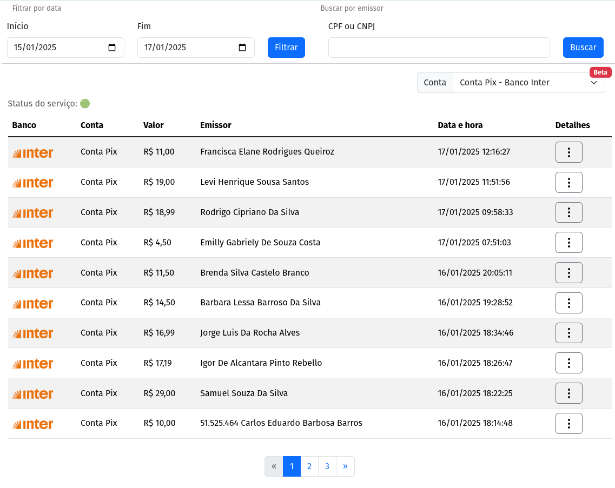The height and width of the screenshot is (488, 615).
Task: Click timestamp 17/01/2025 12:16:27
Action: point(474,152)
